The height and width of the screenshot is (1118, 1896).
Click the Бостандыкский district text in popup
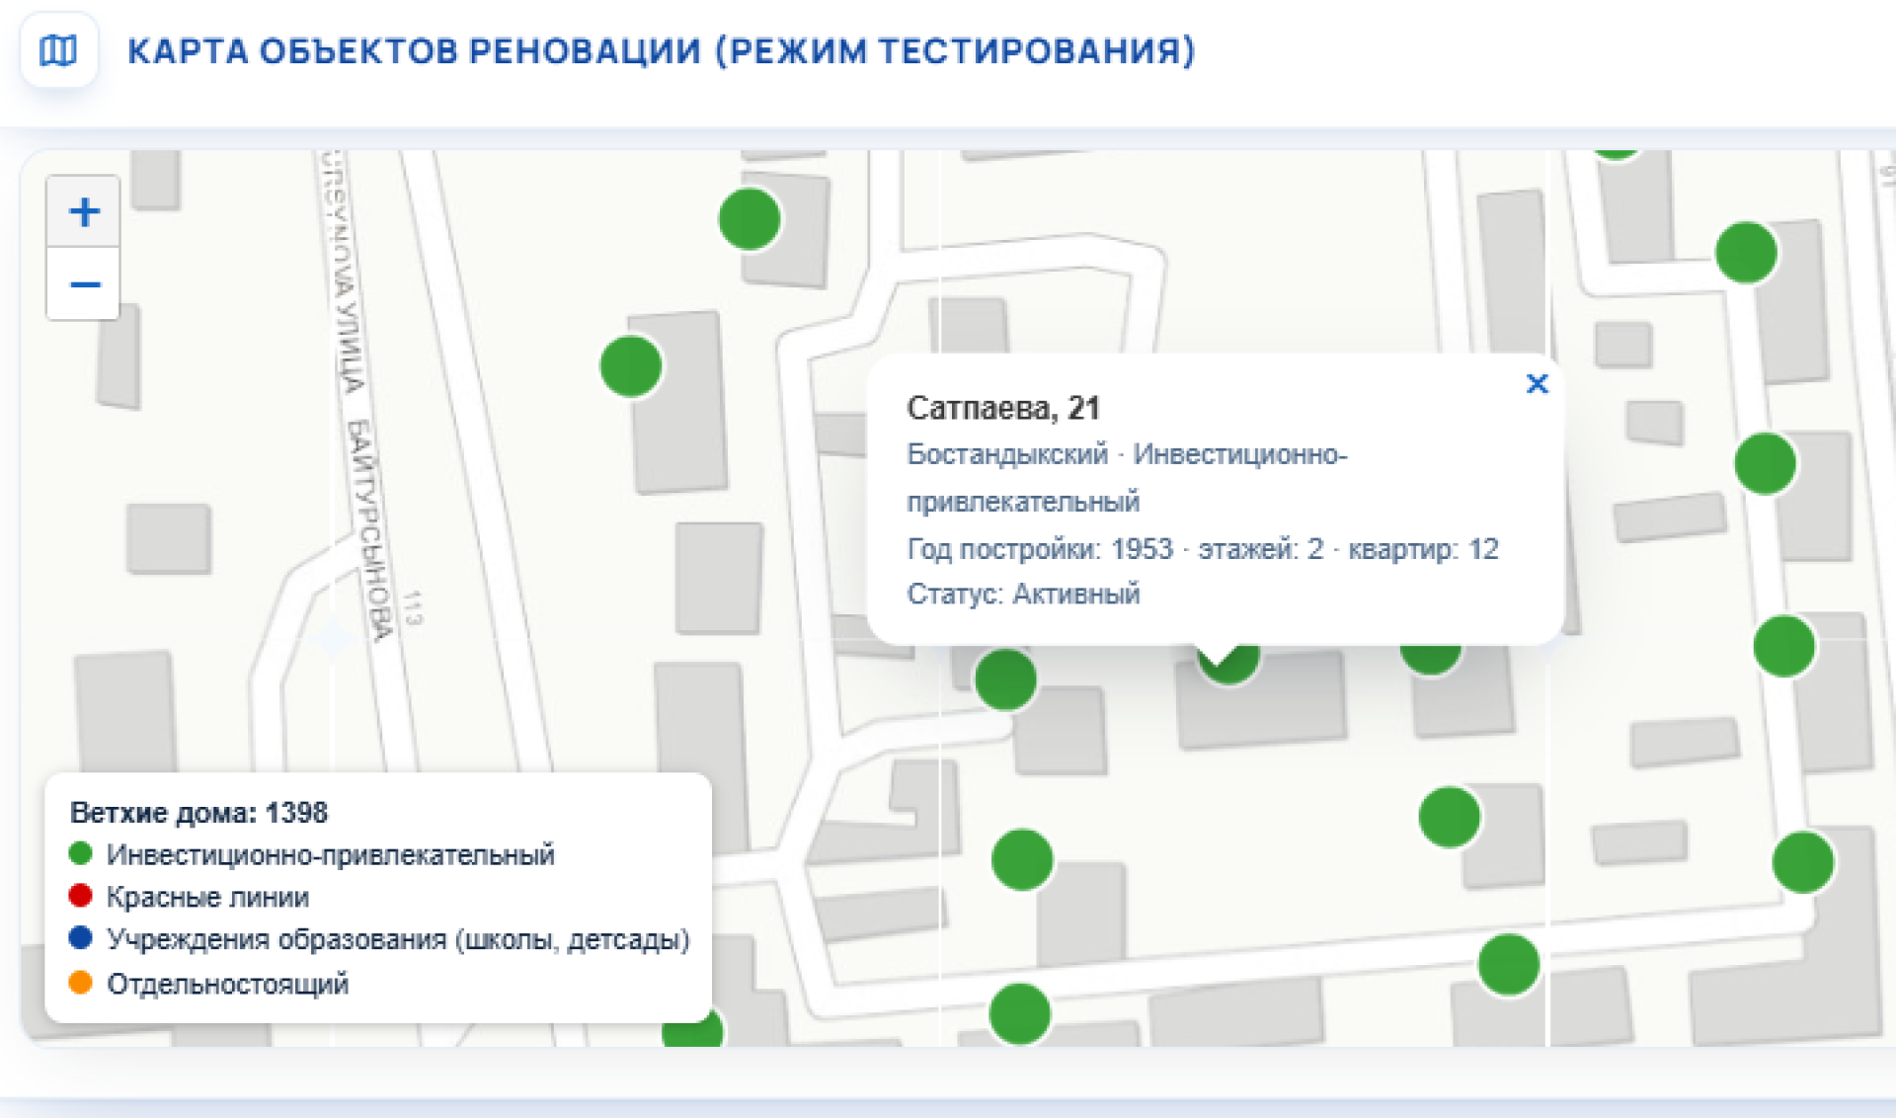(1007, 454)
